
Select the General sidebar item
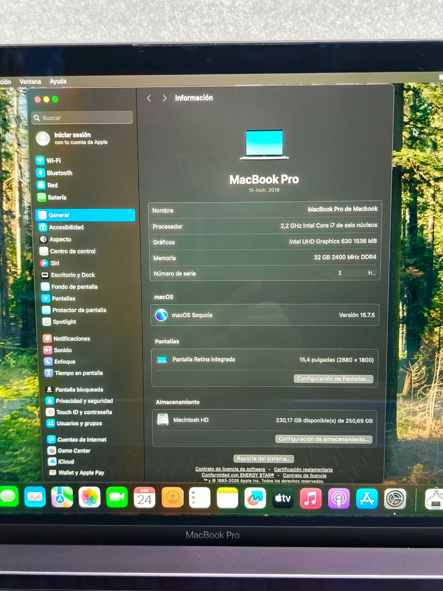coord(85,215)
